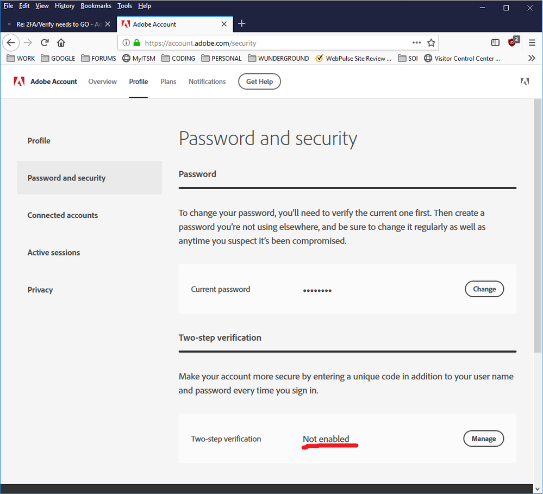This screenshot has width=543, height=494.
Task: Click the padlock icon in the address bar
Action: pos(135,42)
